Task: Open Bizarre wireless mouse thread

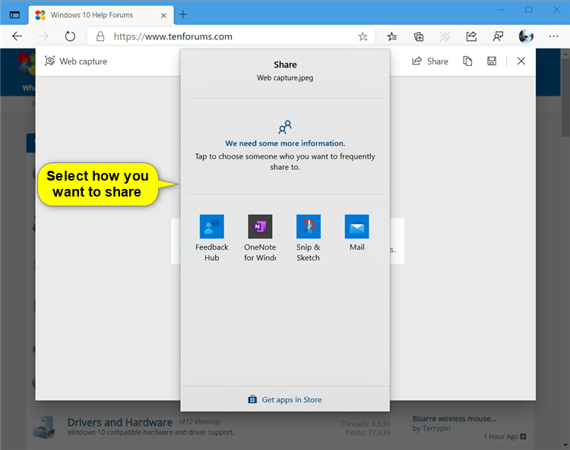Action: coord(454,419)
